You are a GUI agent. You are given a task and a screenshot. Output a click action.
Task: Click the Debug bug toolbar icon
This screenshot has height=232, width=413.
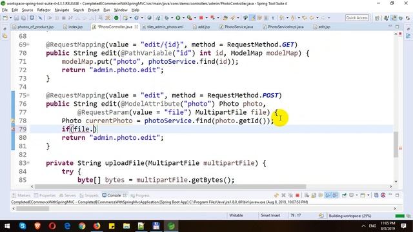coord(166,18)
